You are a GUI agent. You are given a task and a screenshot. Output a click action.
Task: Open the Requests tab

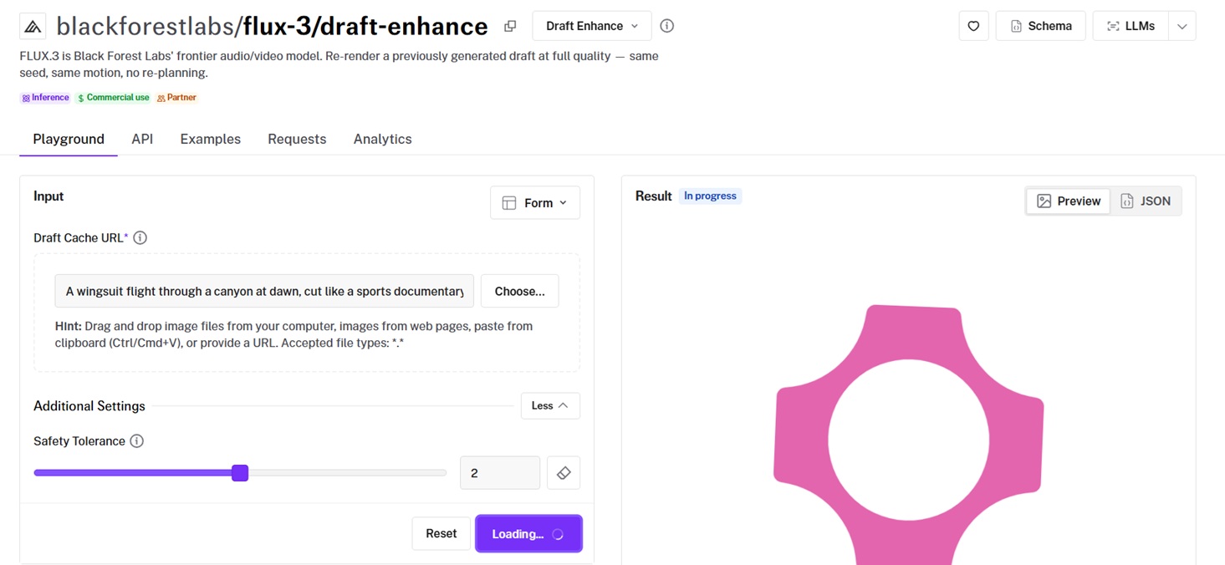click(x=297, y=139)
